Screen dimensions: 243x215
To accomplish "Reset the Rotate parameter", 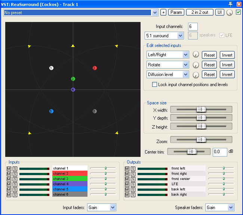I will click(x=209, y=65).
